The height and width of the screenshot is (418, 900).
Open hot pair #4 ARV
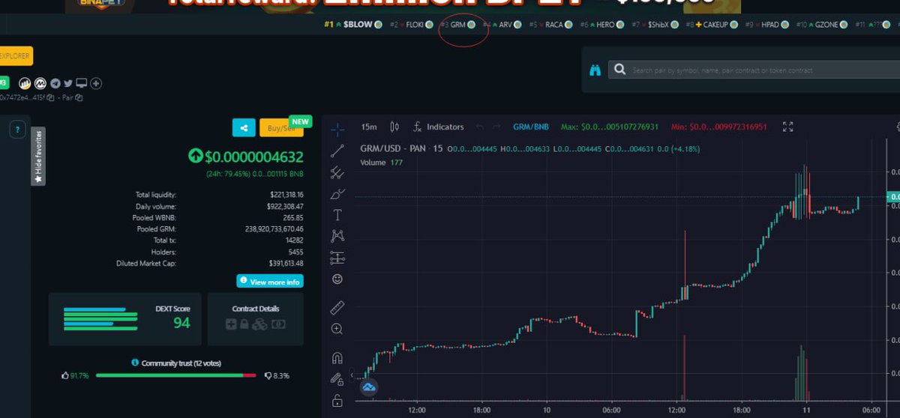pos(502,25)
